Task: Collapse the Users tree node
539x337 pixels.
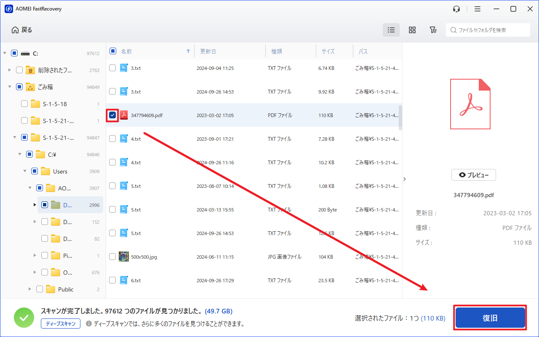Action: point(25,171)
